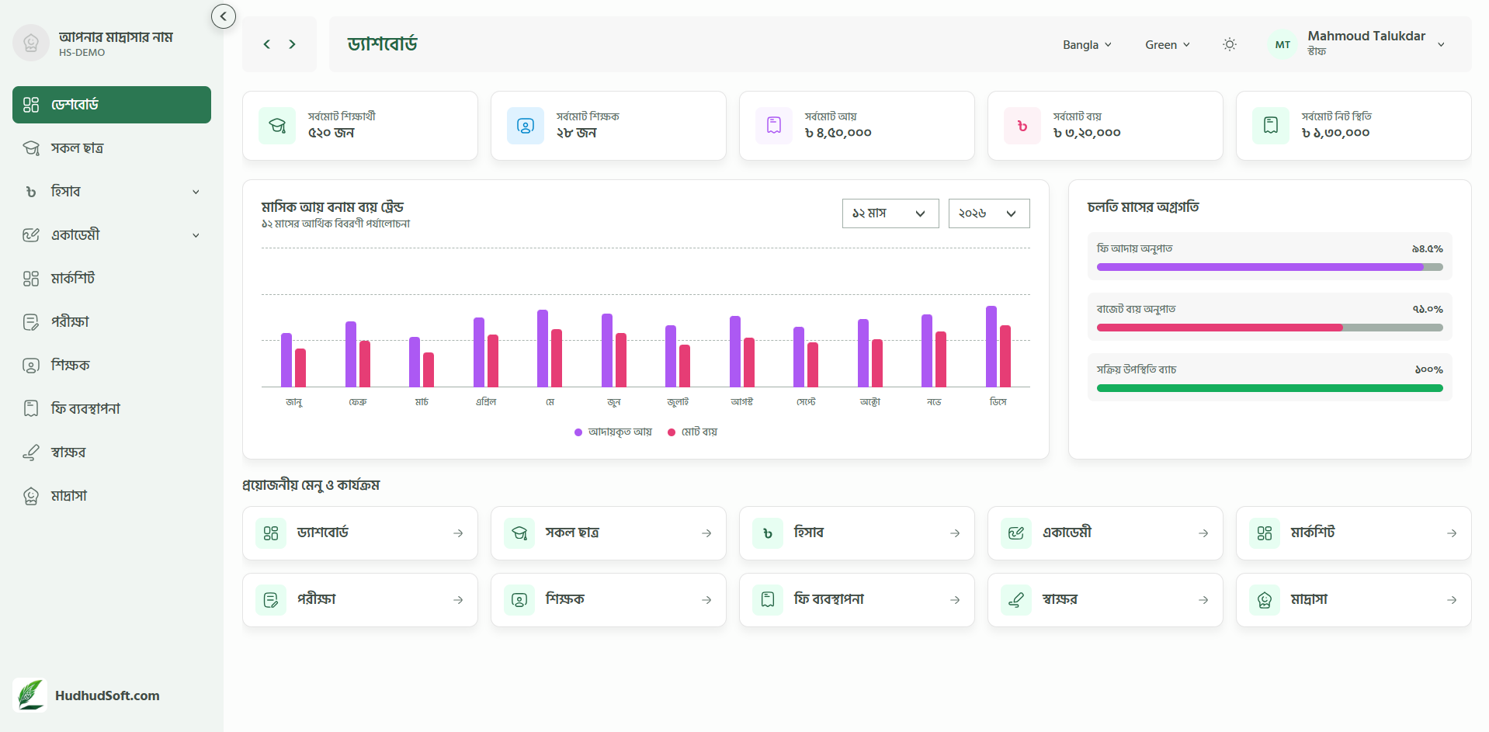Click the একাডেমী quick card icon
Screen dimensions: 1489x732
1016,533
